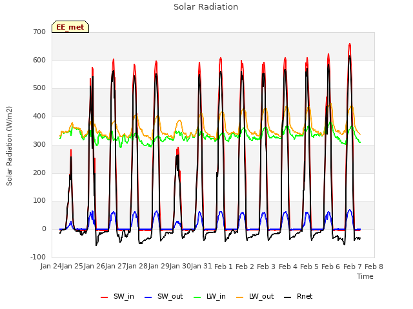Click the Jan 30 x-axis tick label
Image resolution: width=413 pixels, height=309 pixels.
click(180, 267)
